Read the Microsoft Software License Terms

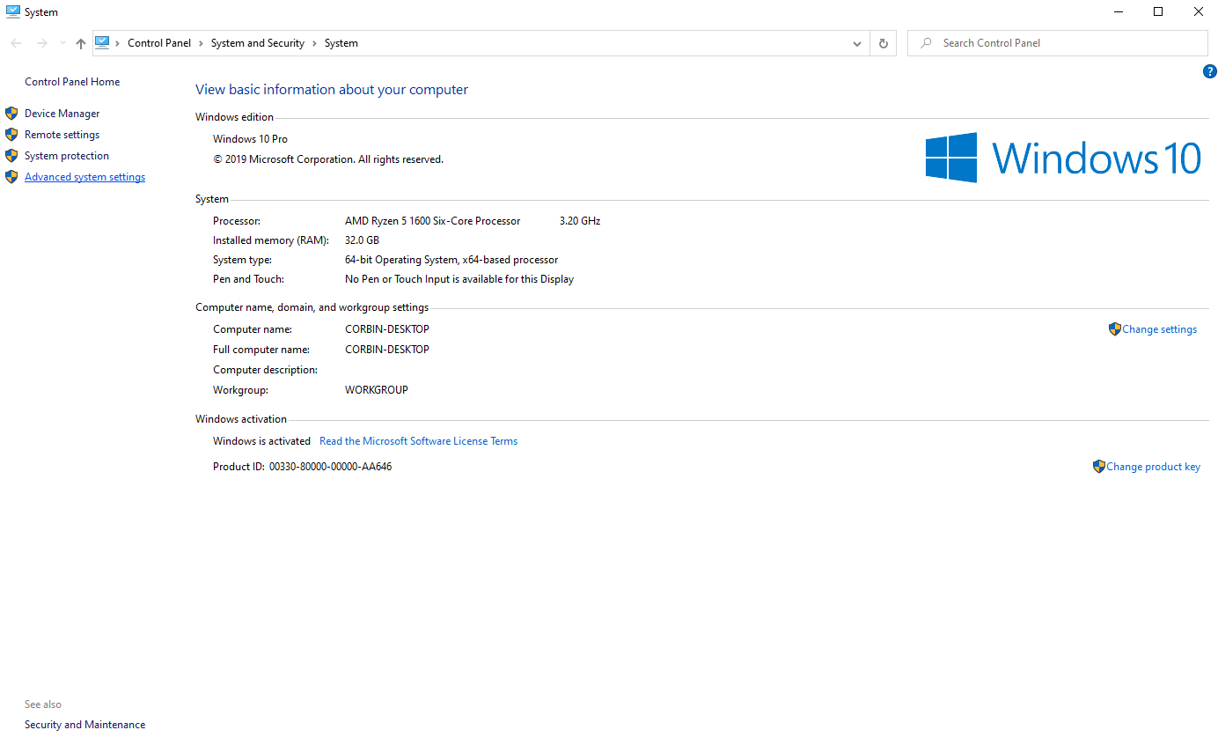coord(418,441)
